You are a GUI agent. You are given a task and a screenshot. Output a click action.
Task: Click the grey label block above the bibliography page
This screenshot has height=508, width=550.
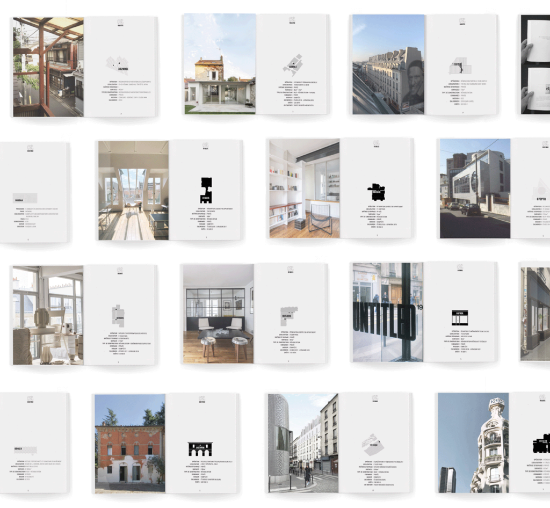point(25,198)
